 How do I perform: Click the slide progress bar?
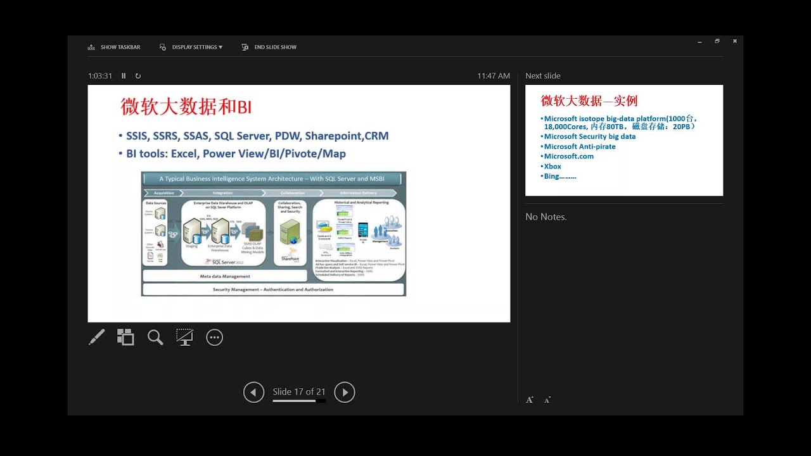point(299,401)
